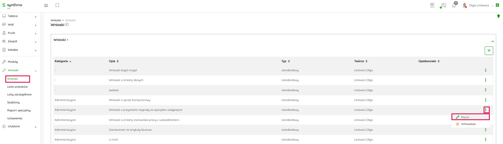The width and height of the screenshot is (503, 144).
Task: Click the hamburger menu icon
Action: [x=46, y=5]
